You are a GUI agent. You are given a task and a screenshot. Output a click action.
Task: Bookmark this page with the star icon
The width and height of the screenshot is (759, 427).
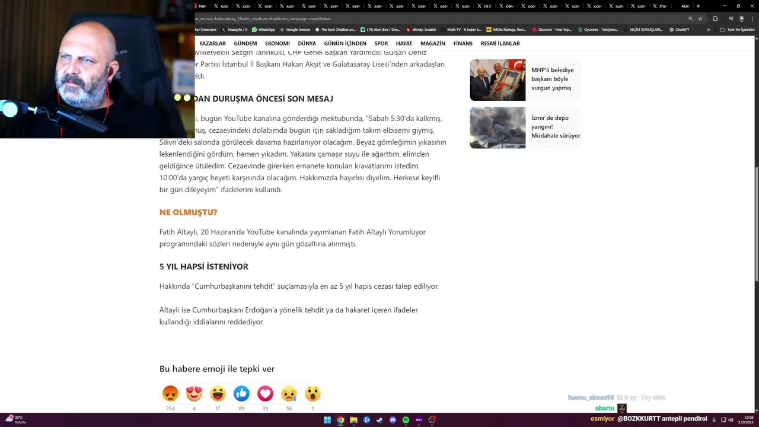pyautogui.click(x=700, y=18)
